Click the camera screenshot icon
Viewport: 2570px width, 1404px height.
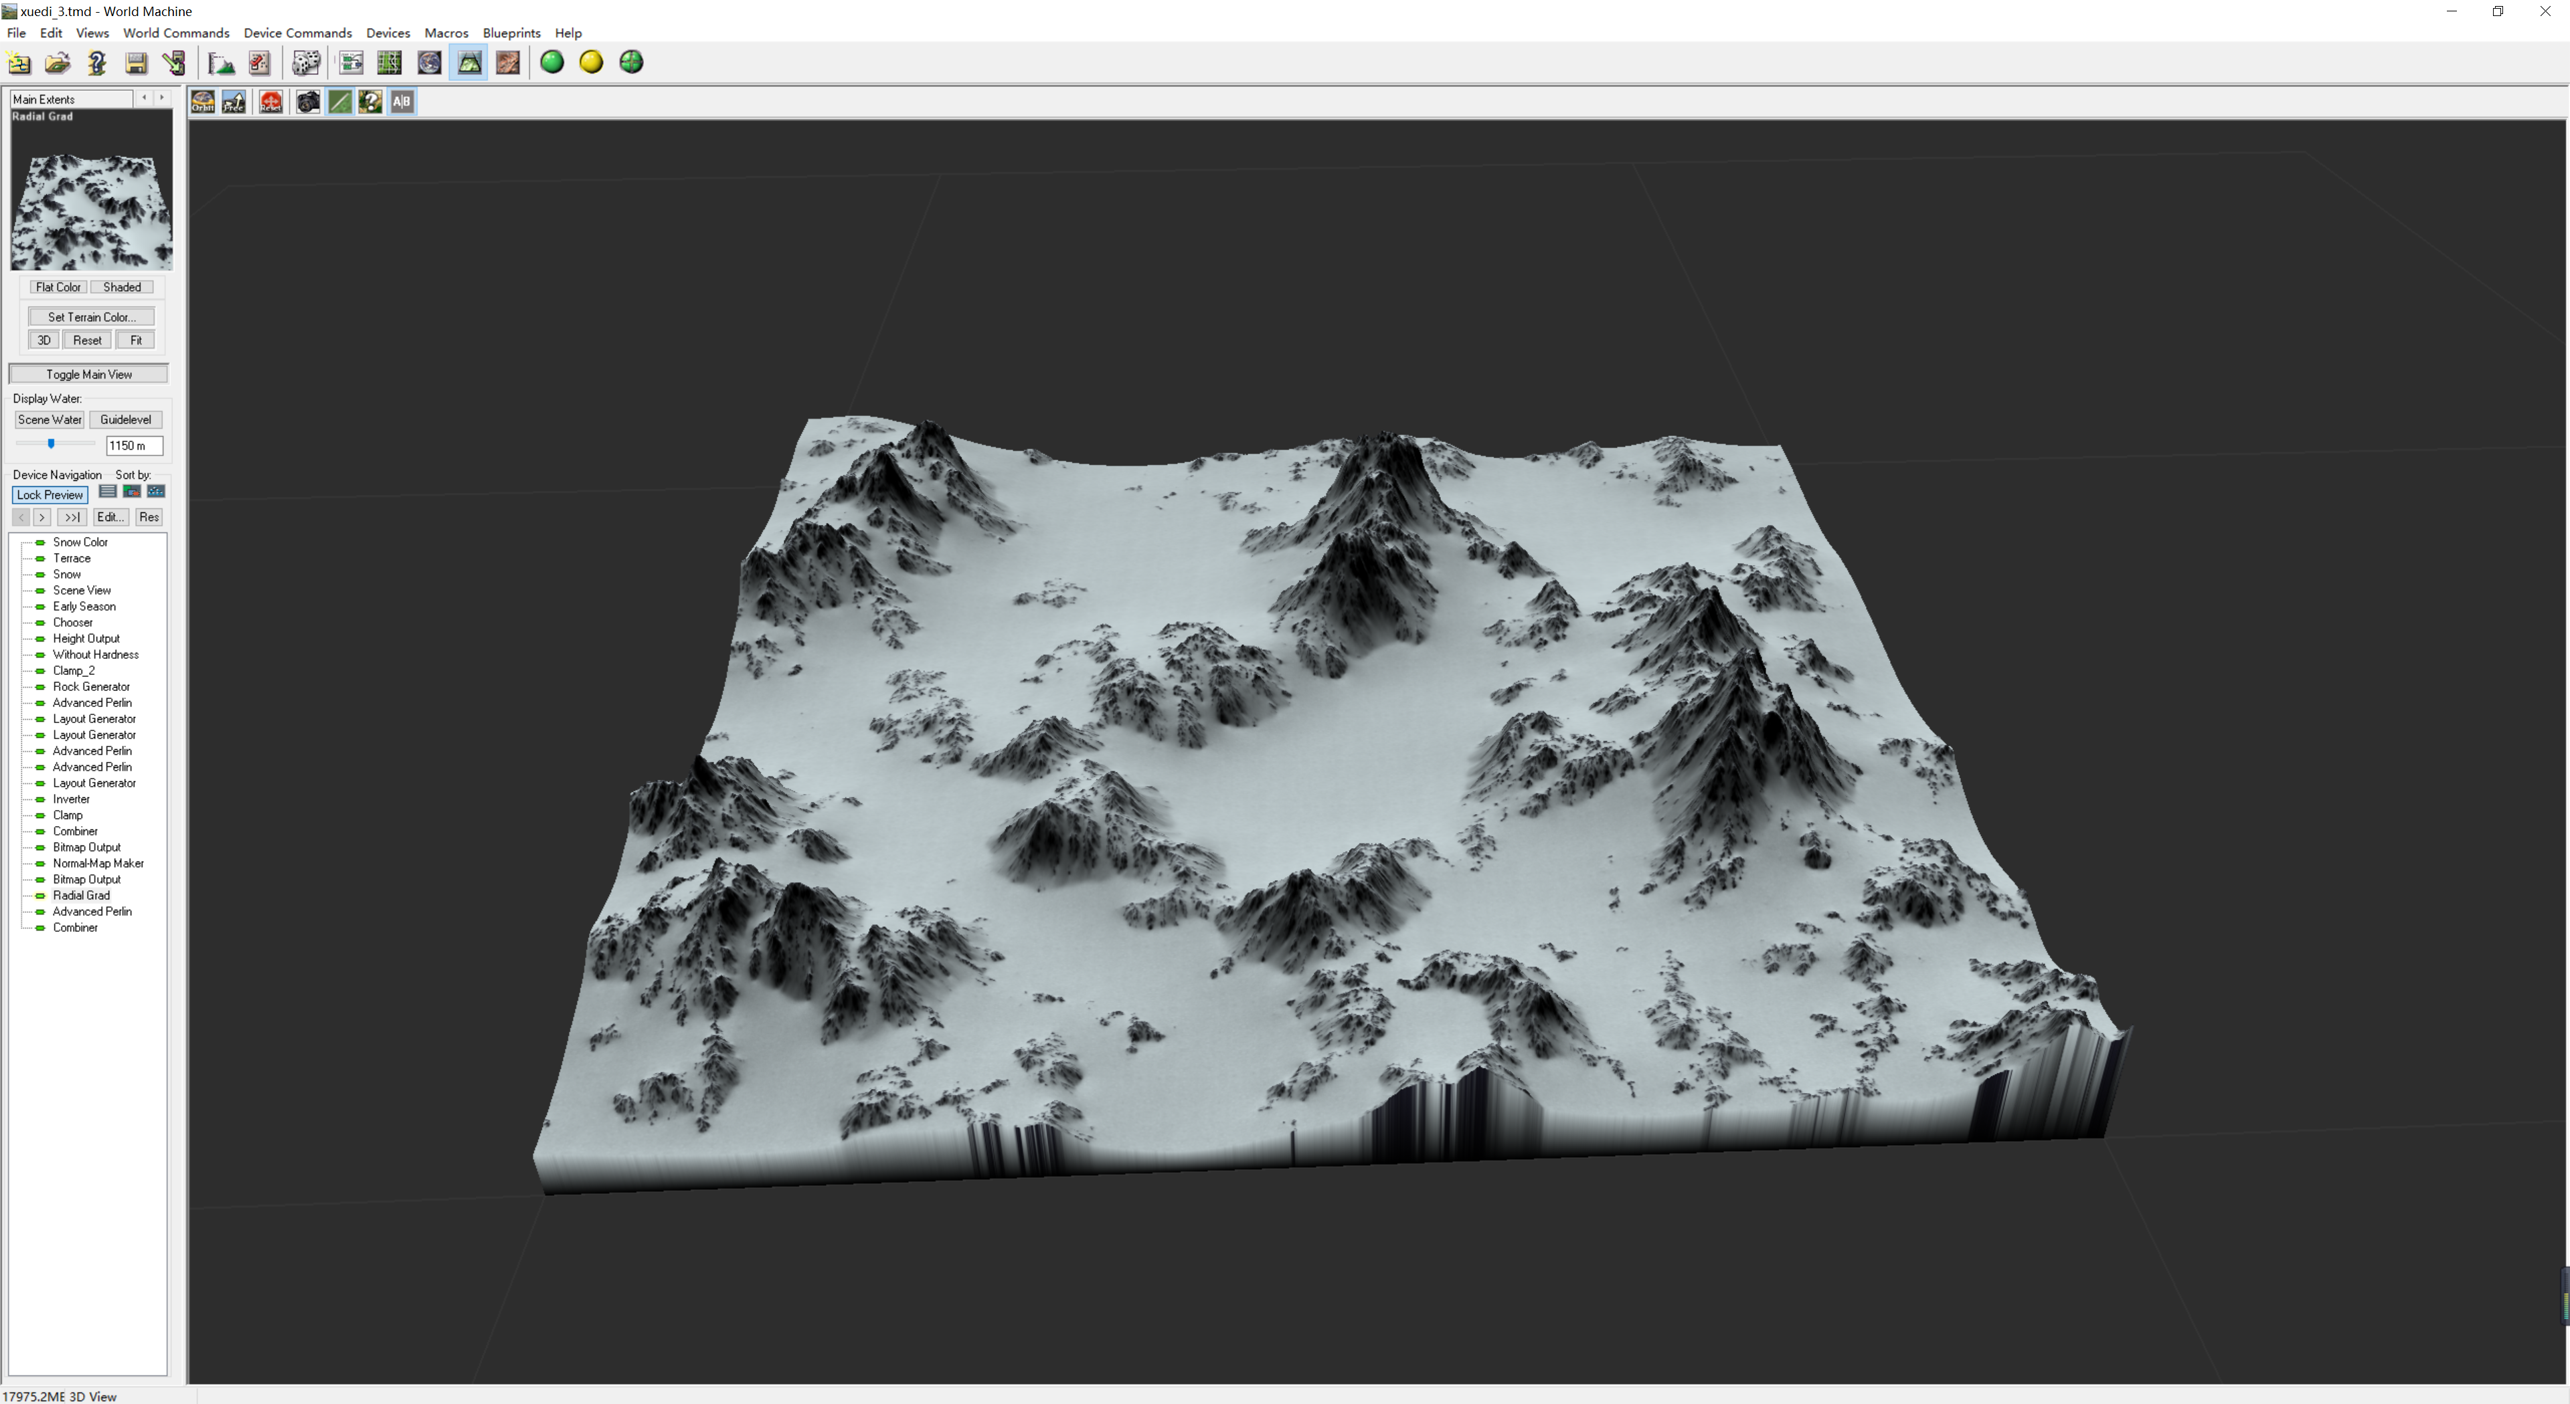309,102
